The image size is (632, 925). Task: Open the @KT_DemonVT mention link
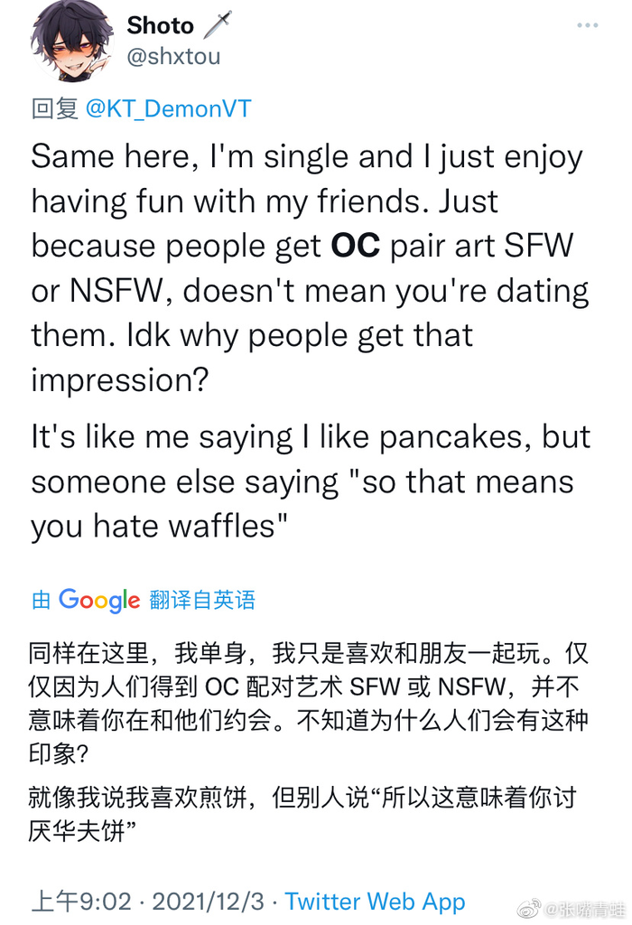pos(169,108)
